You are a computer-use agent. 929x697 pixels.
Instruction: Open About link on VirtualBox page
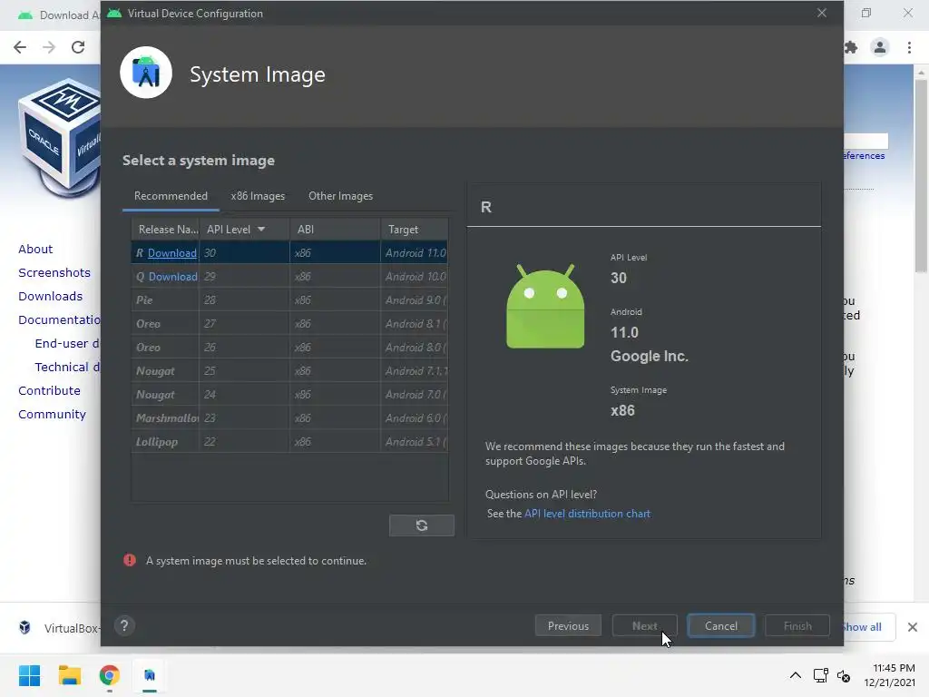point(35,249)
